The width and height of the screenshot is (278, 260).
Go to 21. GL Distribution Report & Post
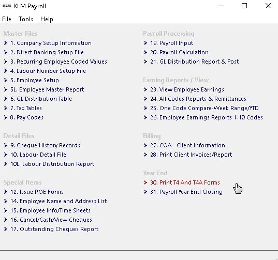pyautogui.click(x=194, y=62)
